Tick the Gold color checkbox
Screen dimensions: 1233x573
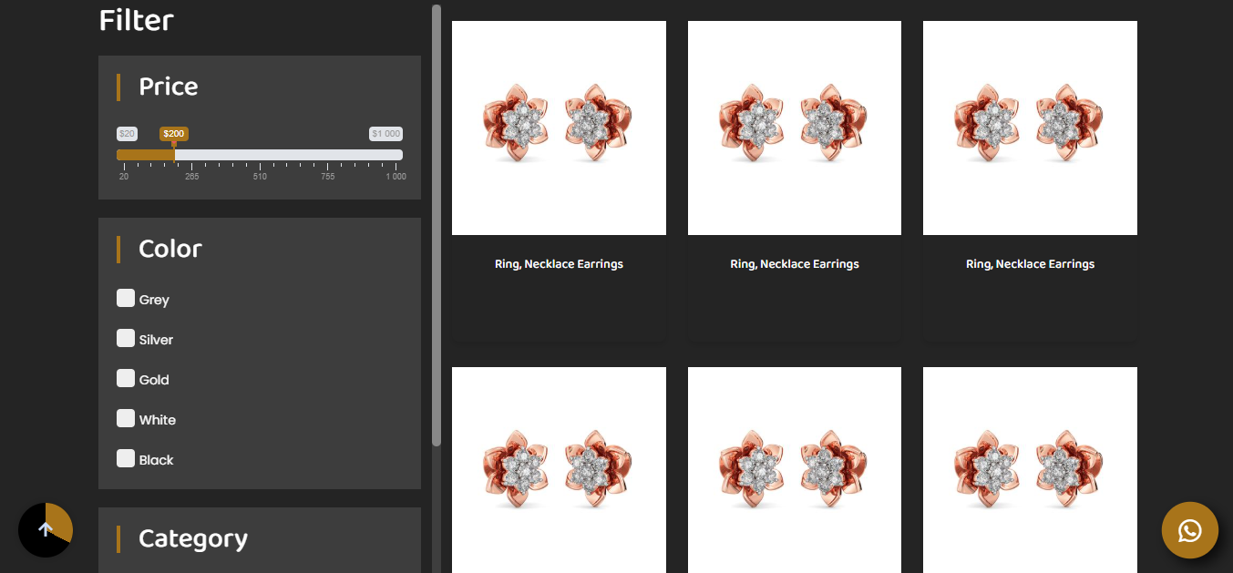(x=126, y=378)
